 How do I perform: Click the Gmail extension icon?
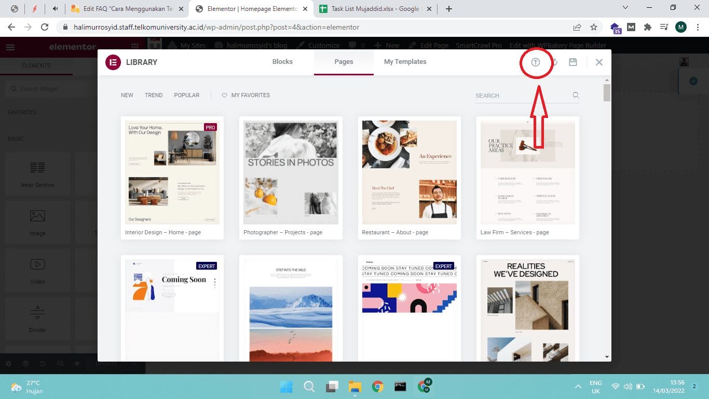(631, 27)
